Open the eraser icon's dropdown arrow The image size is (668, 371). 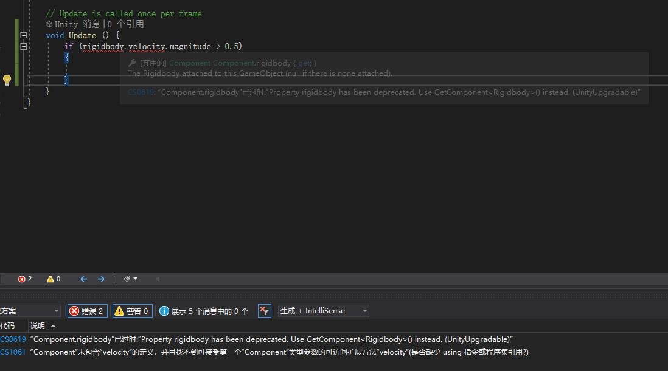[134, 279]
